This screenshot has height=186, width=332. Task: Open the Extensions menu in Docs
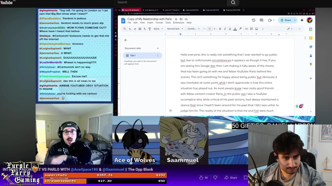(x=178, y=23)
